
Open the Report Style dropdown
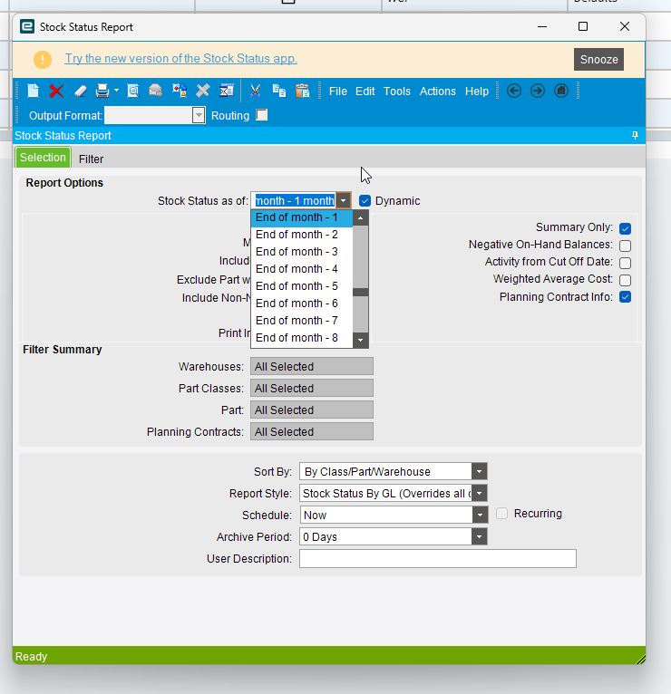(x=480, y=493)
